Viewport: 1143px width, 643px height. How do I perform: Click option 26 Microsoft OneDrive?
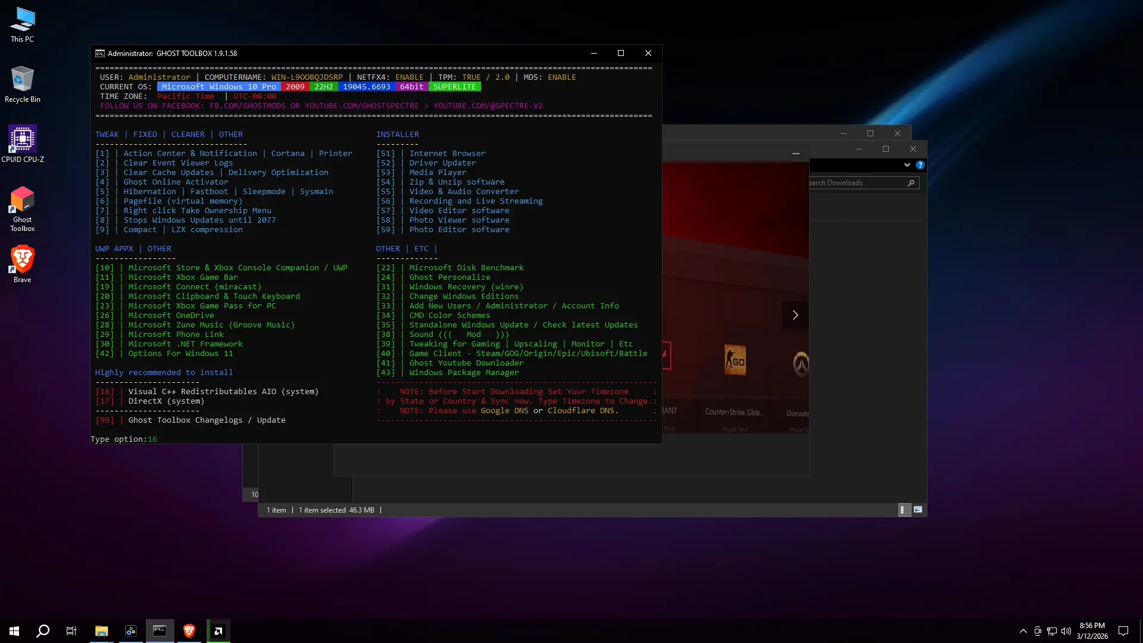click(155, 316)
